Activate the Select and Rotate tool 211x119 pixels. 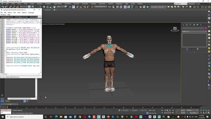47,7
